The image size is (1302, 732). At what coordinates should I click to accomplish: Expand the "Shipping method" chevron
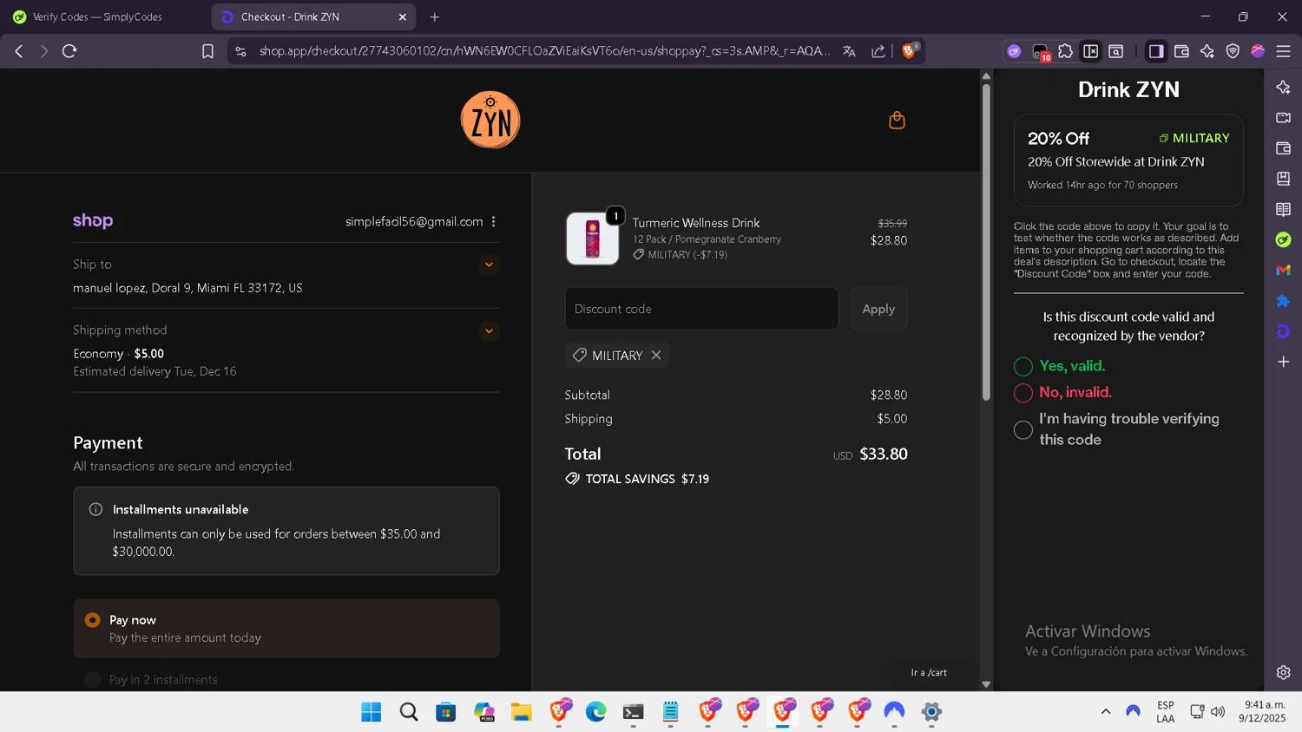coord(489,330)
